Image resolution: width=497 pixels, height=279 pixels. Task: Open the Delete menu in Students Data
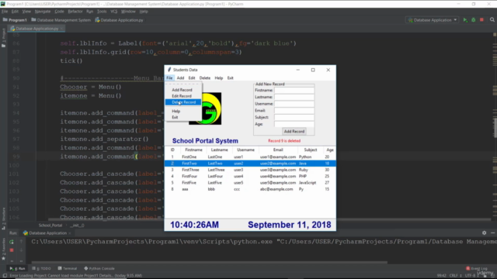pos(205,77)
